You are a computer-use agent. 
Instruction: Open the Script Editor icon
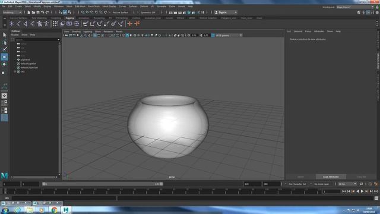376,198
